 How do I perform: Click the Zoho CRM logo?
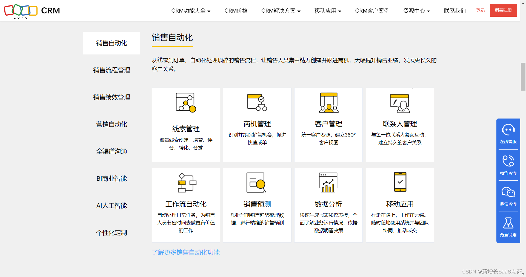pyautogui.click(x=32, y=11)
